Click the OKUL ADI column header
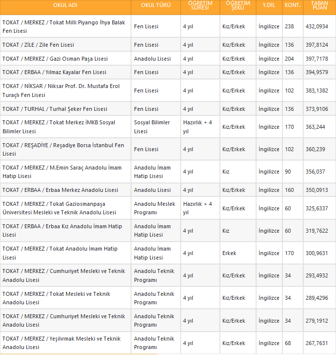 pyautogui.click(x=65, y=5)
